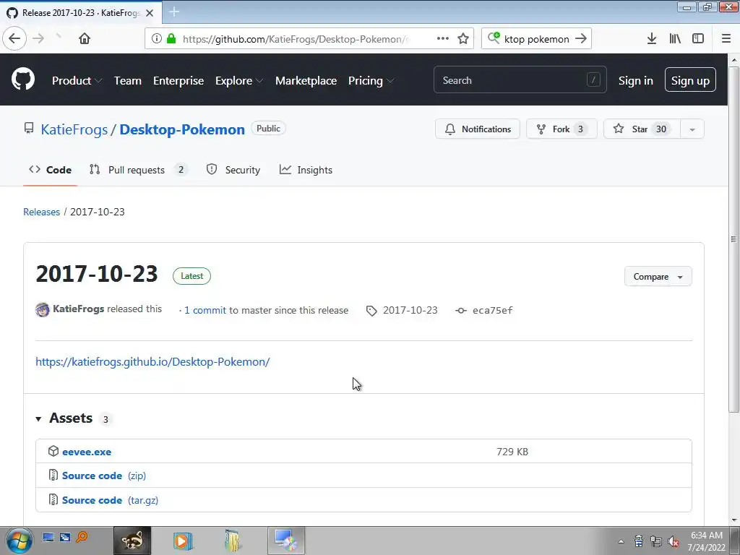Click the browser forward arrow
Image resolution: width=740 pixels, height=555 pixels.
(38, 39)
